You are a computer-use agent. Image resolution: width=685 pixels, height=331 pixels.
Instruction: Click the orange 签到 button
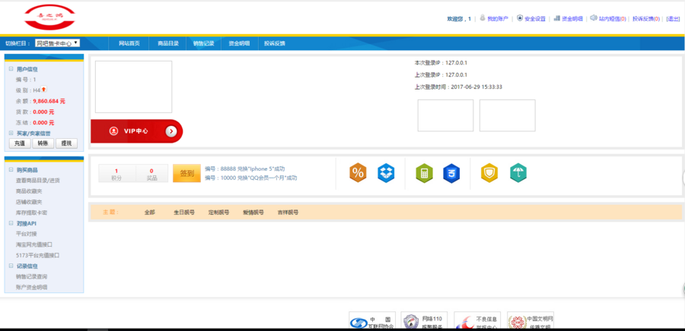click(187, 173)
